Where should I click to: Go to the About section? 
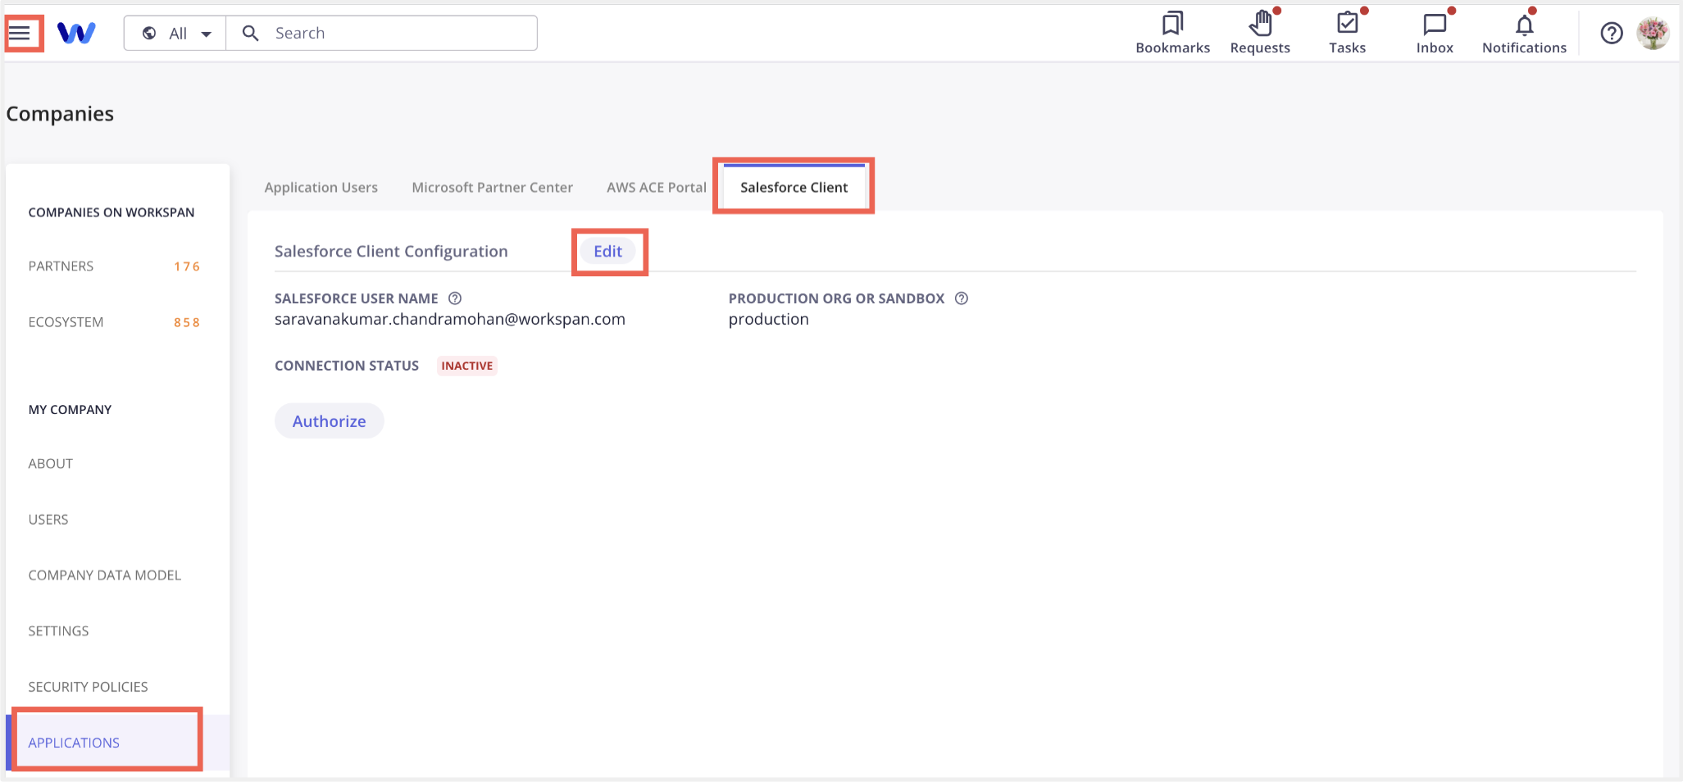(x=117, y=464)
